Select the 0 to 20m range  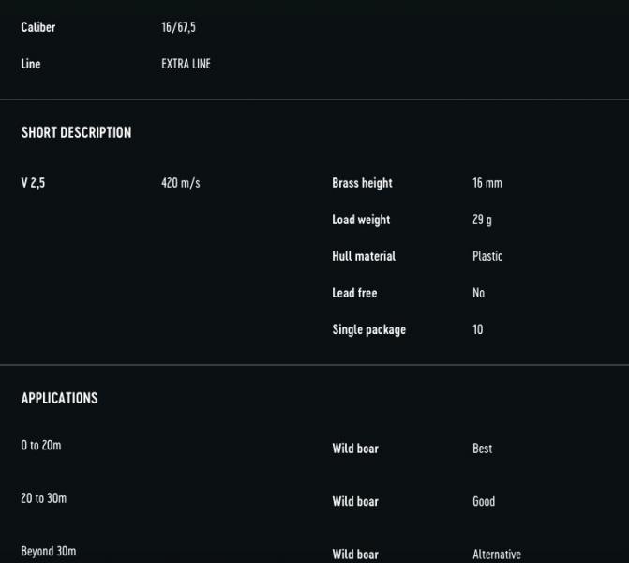41,446
